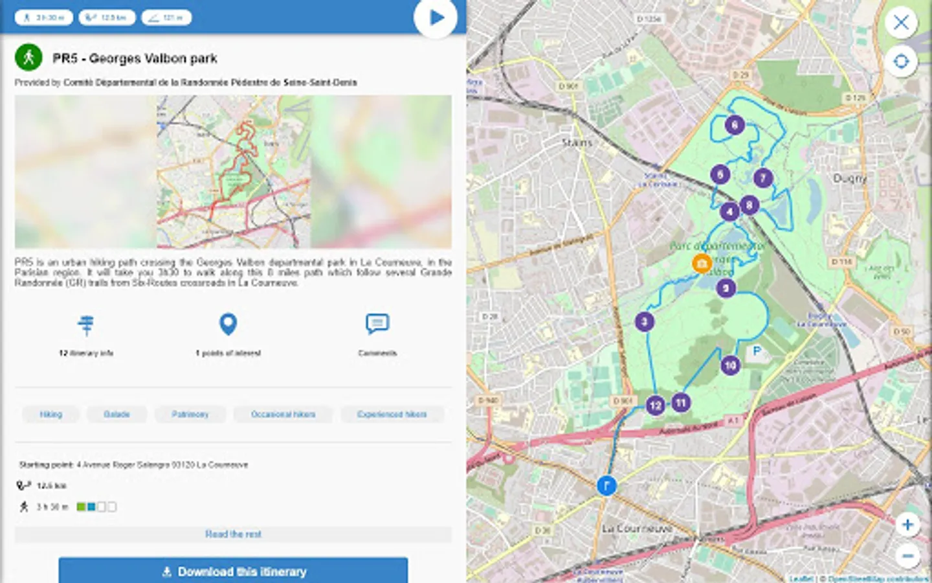This screenshot has height=583, width=932.
Task: Click the difficulty level color squares
Action: point(96,507)
